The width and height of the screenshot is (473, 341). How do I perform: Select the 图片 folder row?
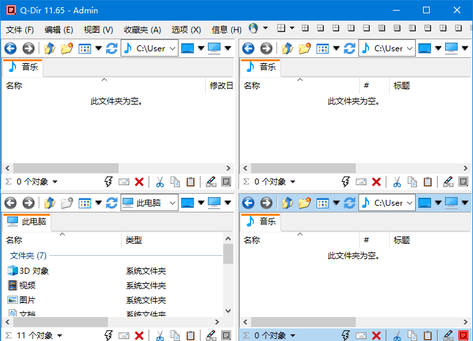pyautogui.click(x=113, y=300)
